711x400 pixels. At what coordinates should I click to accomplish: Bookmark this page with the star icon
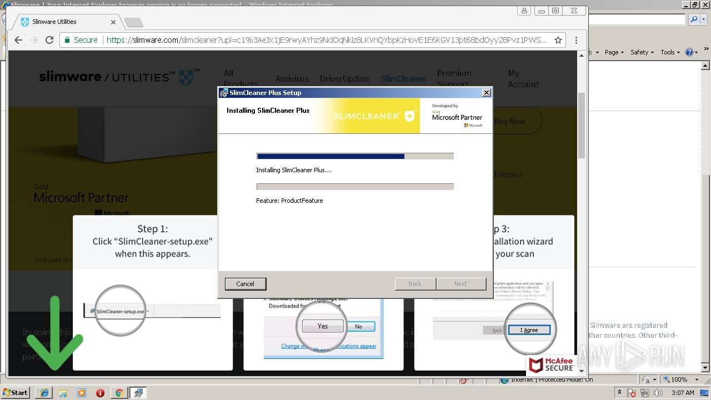pos(558,40)
